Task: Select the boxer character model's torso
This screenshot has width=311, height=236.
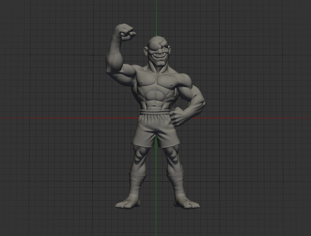Action: pyautogui.click(x=157, y=89)
